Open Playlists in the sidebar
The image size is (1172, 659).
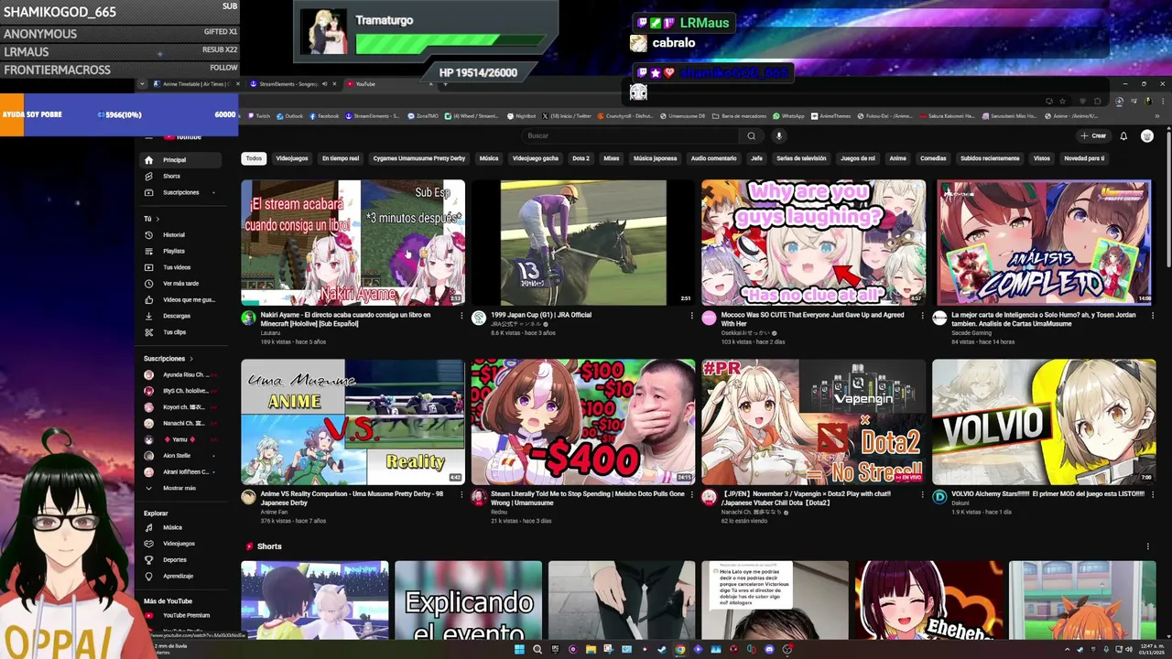(x=181, y=251)
